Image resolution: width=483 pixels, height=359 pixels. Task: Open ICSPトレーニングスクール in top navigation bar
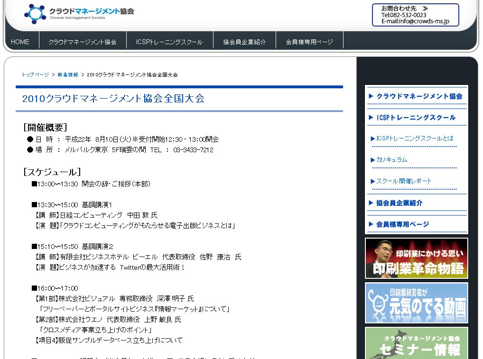click(x=169, y=42)
